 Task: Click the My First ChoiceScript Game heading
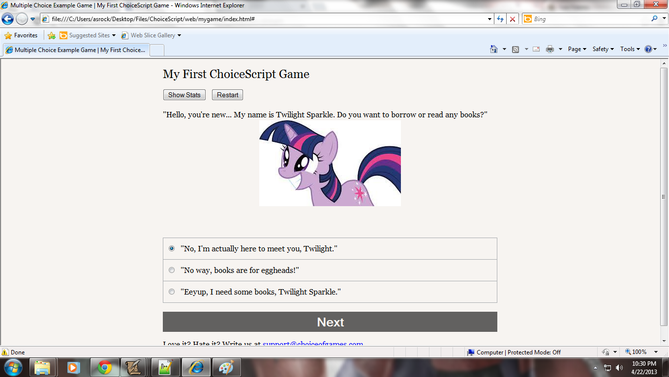236,74
